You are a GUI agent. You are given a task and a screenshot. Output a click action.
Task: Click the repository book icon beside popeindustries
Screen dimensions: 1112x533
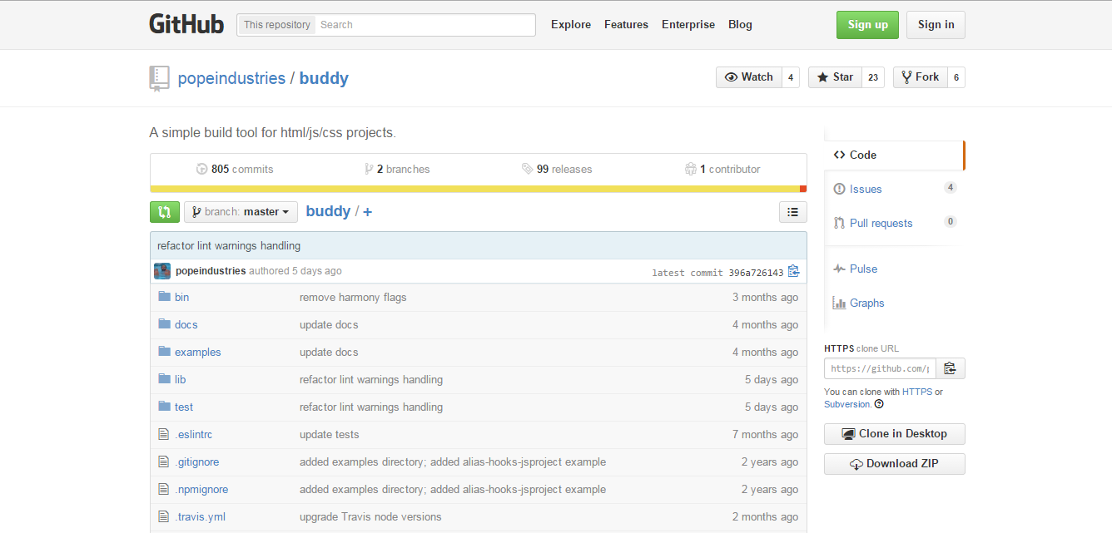point(159,77)
